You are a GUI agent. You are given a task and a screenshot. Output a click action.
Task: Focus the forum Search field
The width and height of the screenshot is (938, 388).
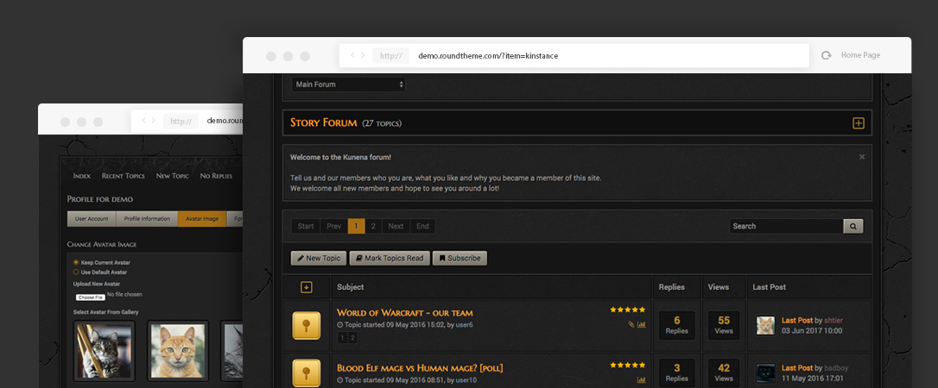coord(787,226)
